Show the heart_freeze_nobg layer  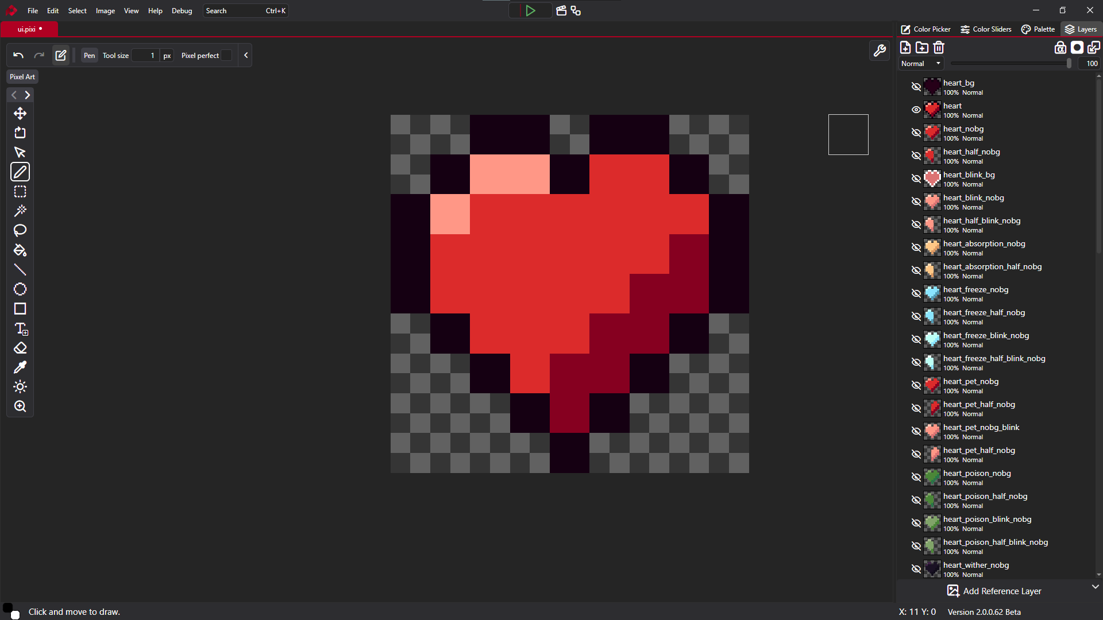(x=916, y=293)
